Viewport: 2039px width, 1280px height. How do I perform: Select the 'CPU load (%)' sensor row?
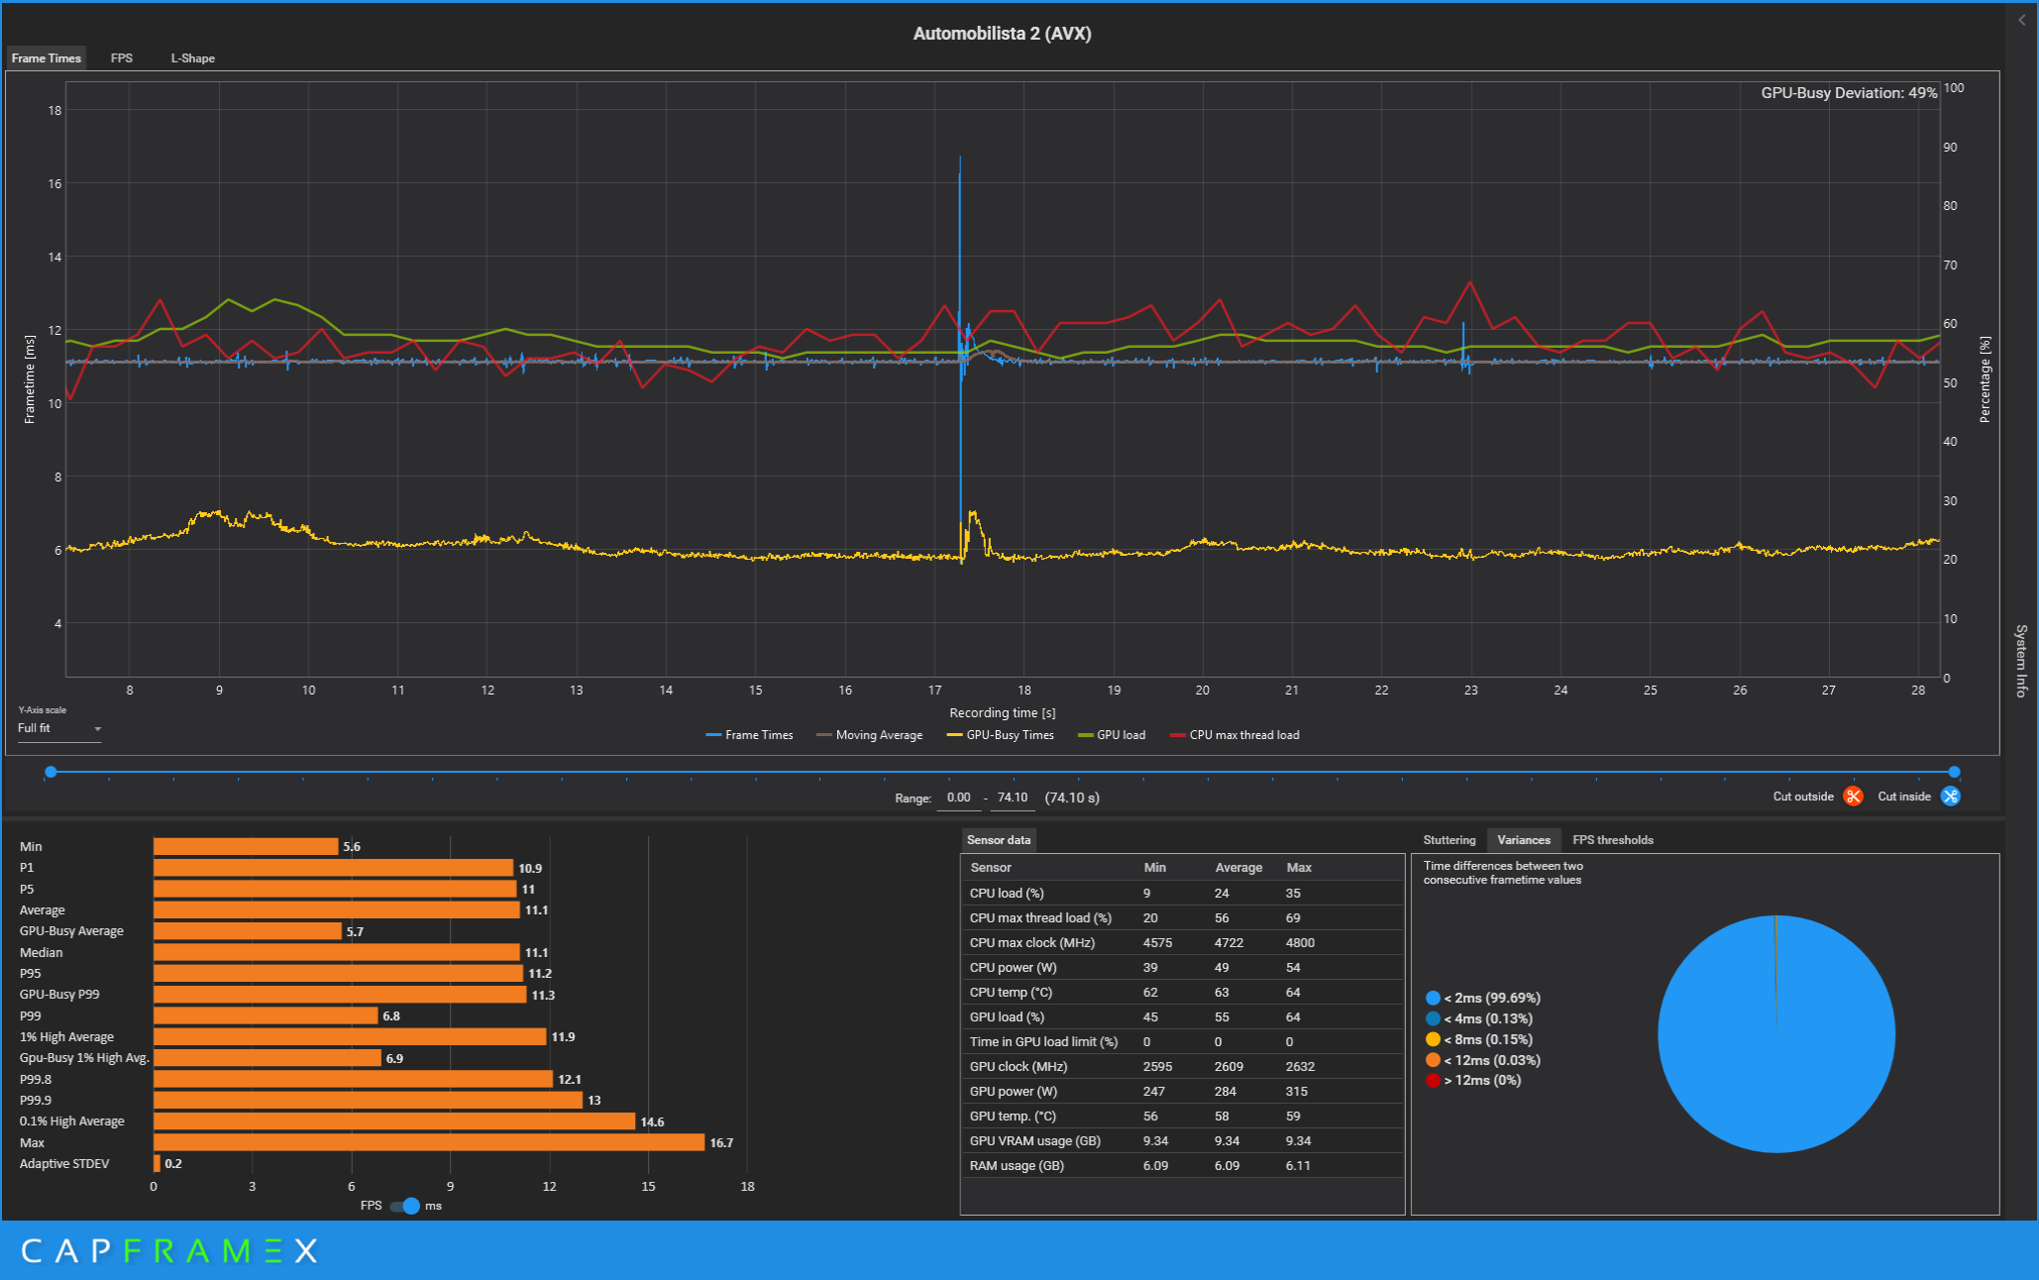click(x=1182, y=894)
